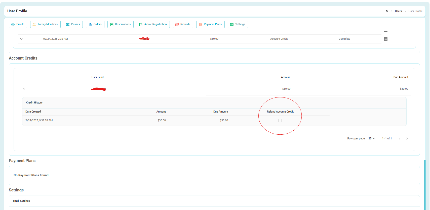Open the Refunds section

(x=183, y=24)
